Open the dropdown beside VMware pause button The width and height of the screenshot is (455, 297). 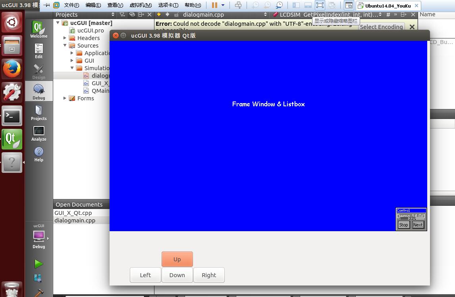(x=223, y=5)
